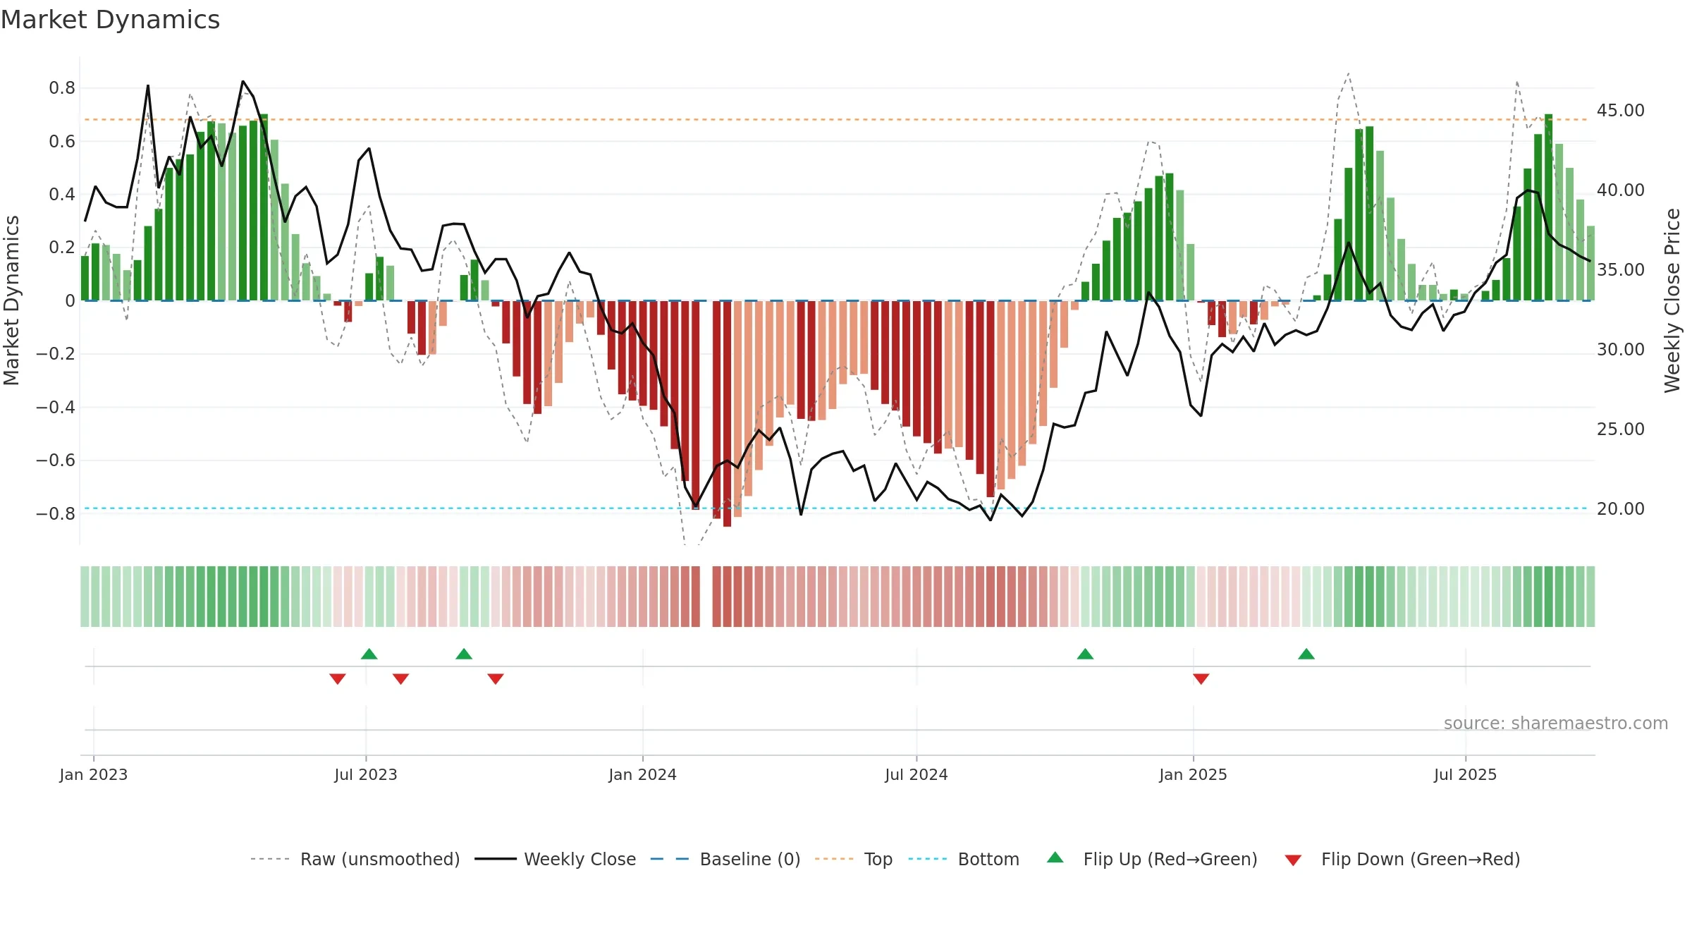Image resolution: width=1692 pixels, height=952 pixels.
Task: Click the Market Dynamics chart title
Action: coord(111,20)
